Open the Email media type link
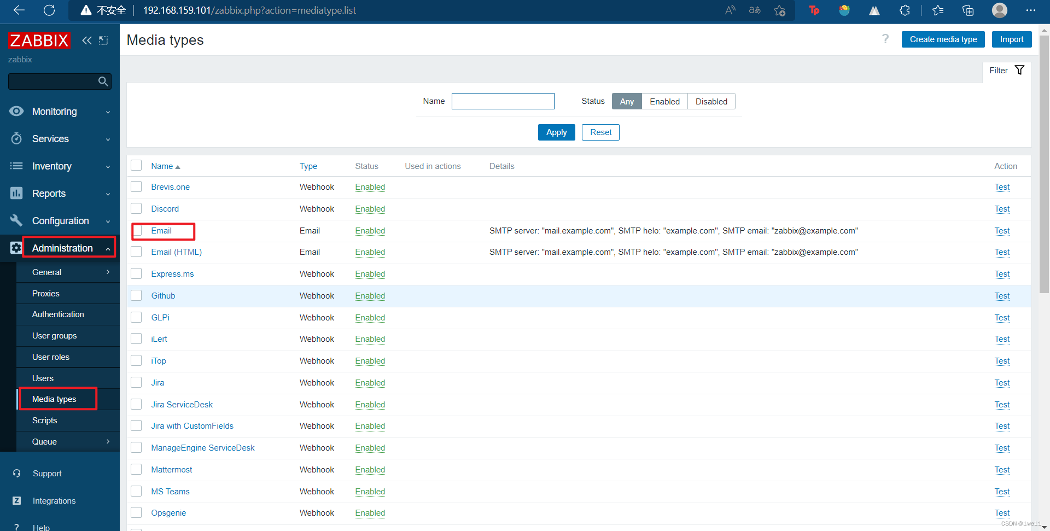 161,231
